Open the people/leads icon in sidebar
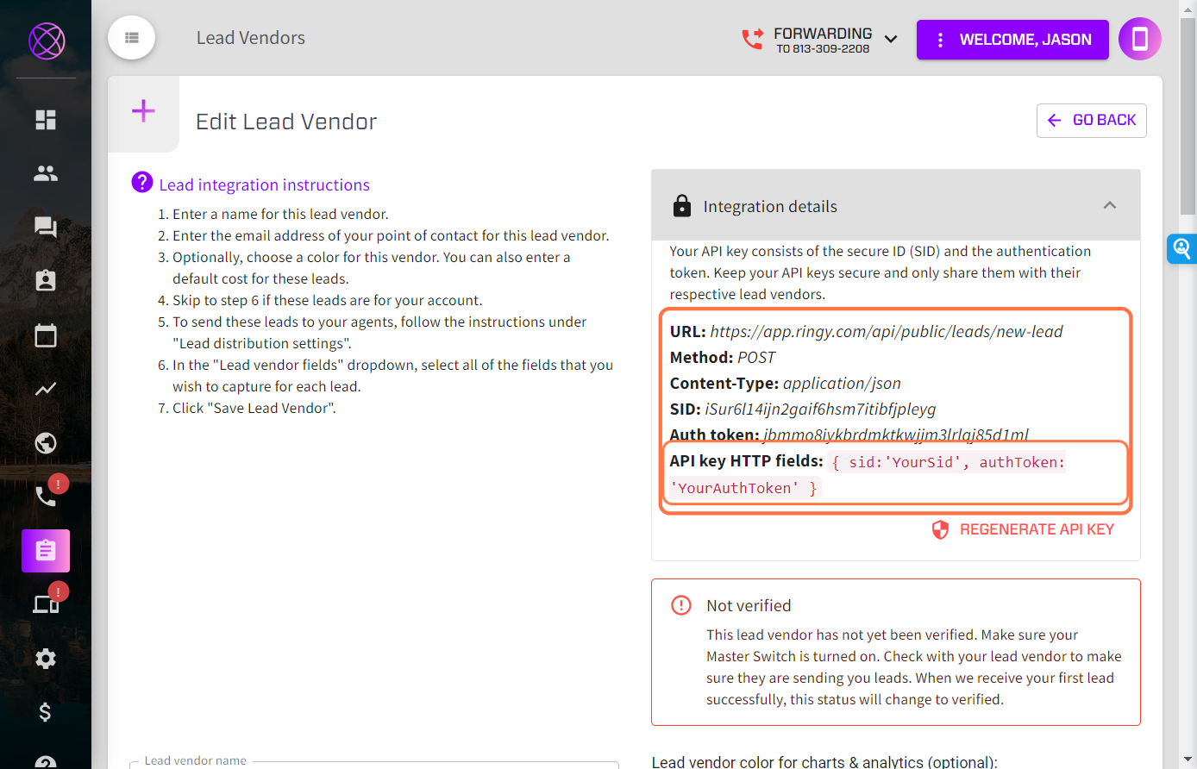Viewport: 1197px width, 769px height. click(x=46, y=173)
